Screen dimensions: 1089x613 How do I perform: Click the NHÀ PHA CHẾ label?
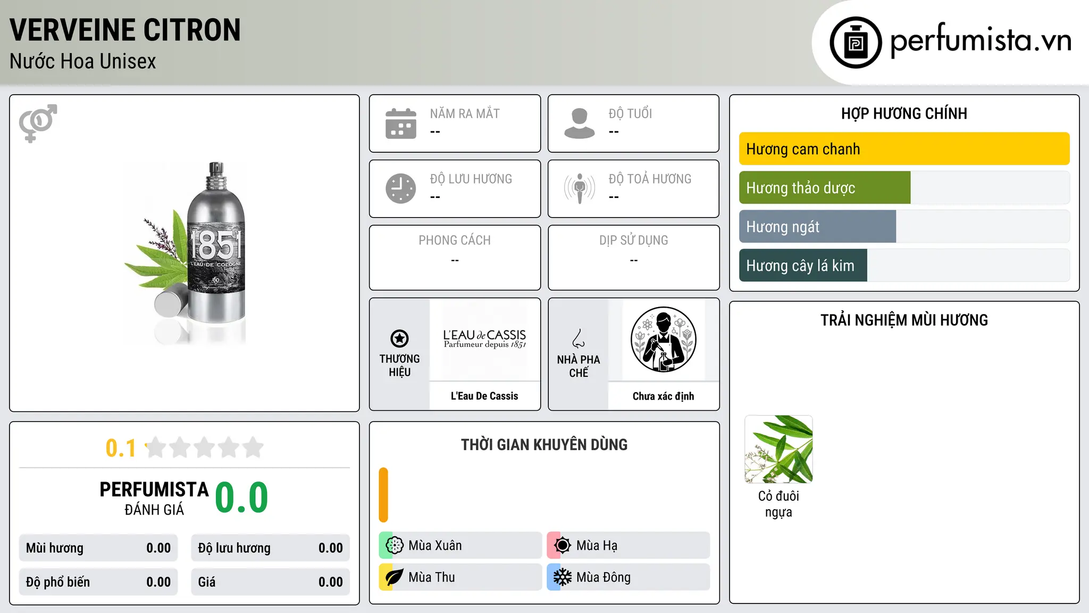pyautogui.click(x=579, y=366)
